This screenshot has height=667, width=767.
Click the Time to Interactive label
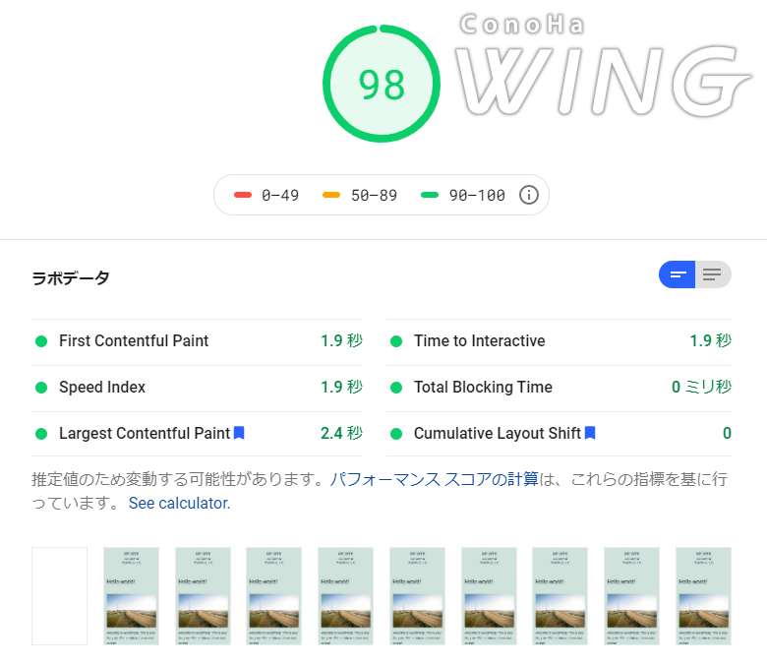(x=480, y=340)
